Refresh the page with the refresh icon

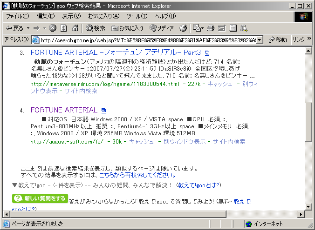tap(64, 28)
